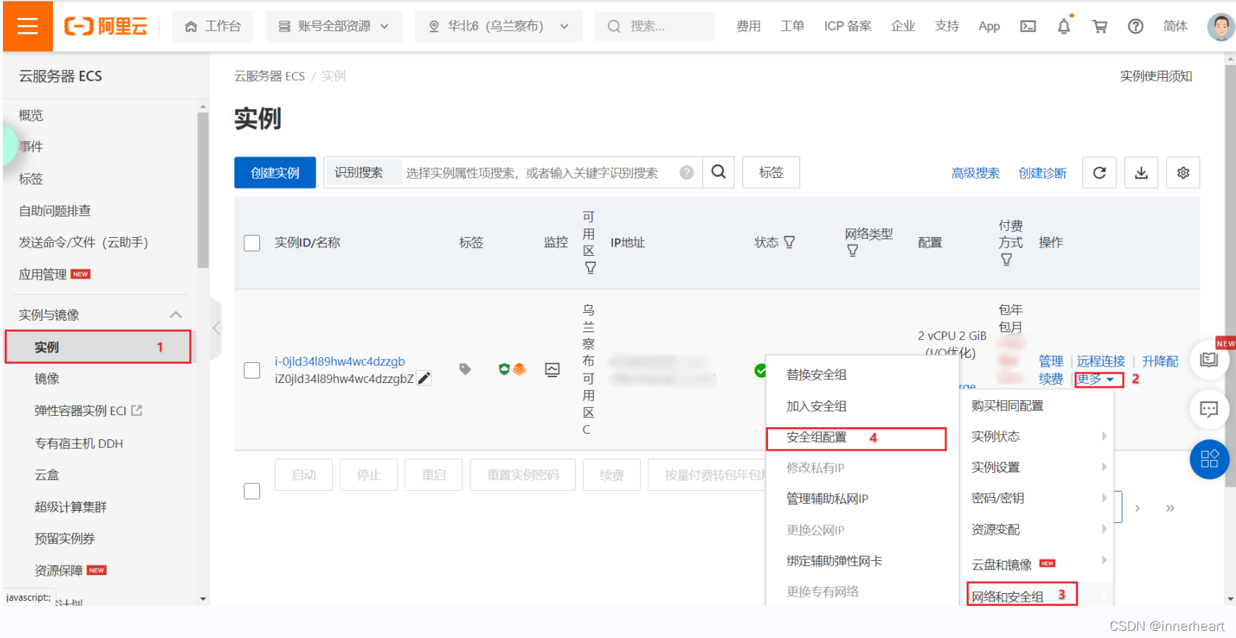Screen dimensions: 1236x638
Task: Open the help question mark icon
Action: (x=1135, y=26)
